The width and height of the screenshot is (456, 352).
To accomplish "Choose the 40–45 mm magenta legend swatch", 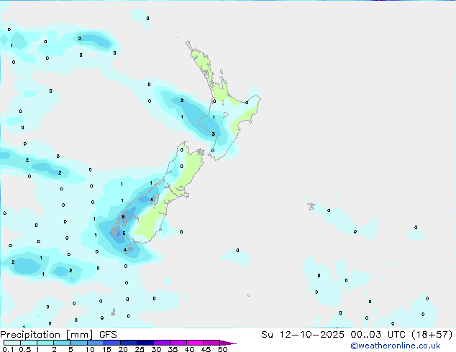I will (x=195, y=343).
